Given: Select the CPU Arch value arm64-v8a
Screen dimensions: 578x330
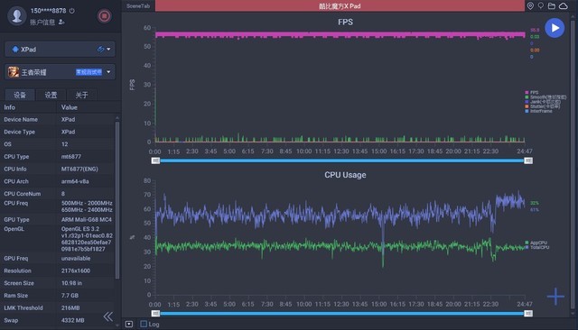Looking at the screenshot, I should pos(75,181).
